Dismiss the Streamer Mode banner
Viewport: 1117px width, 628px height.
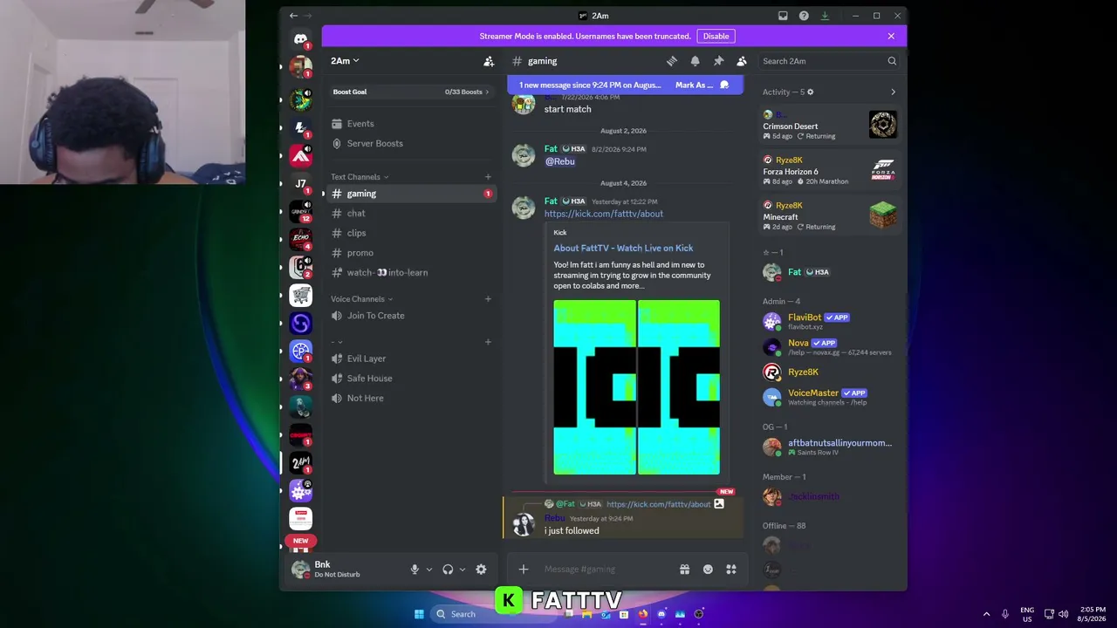tap(891, 36)
